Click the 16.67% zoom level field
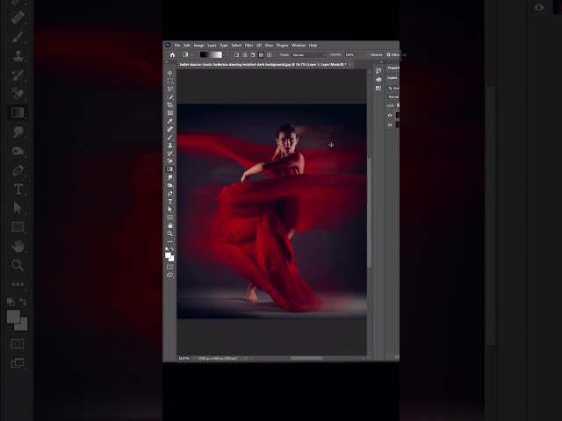Image resolution: width=562 pixels, height=421 pixels. (184, 358)
